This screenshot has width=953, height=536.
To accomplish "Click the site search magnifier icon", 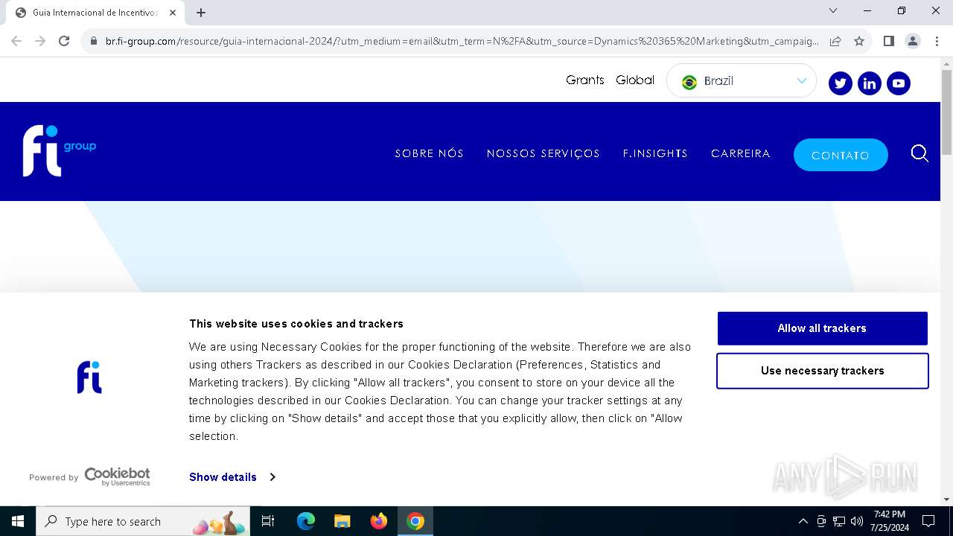I will (919, 153).
